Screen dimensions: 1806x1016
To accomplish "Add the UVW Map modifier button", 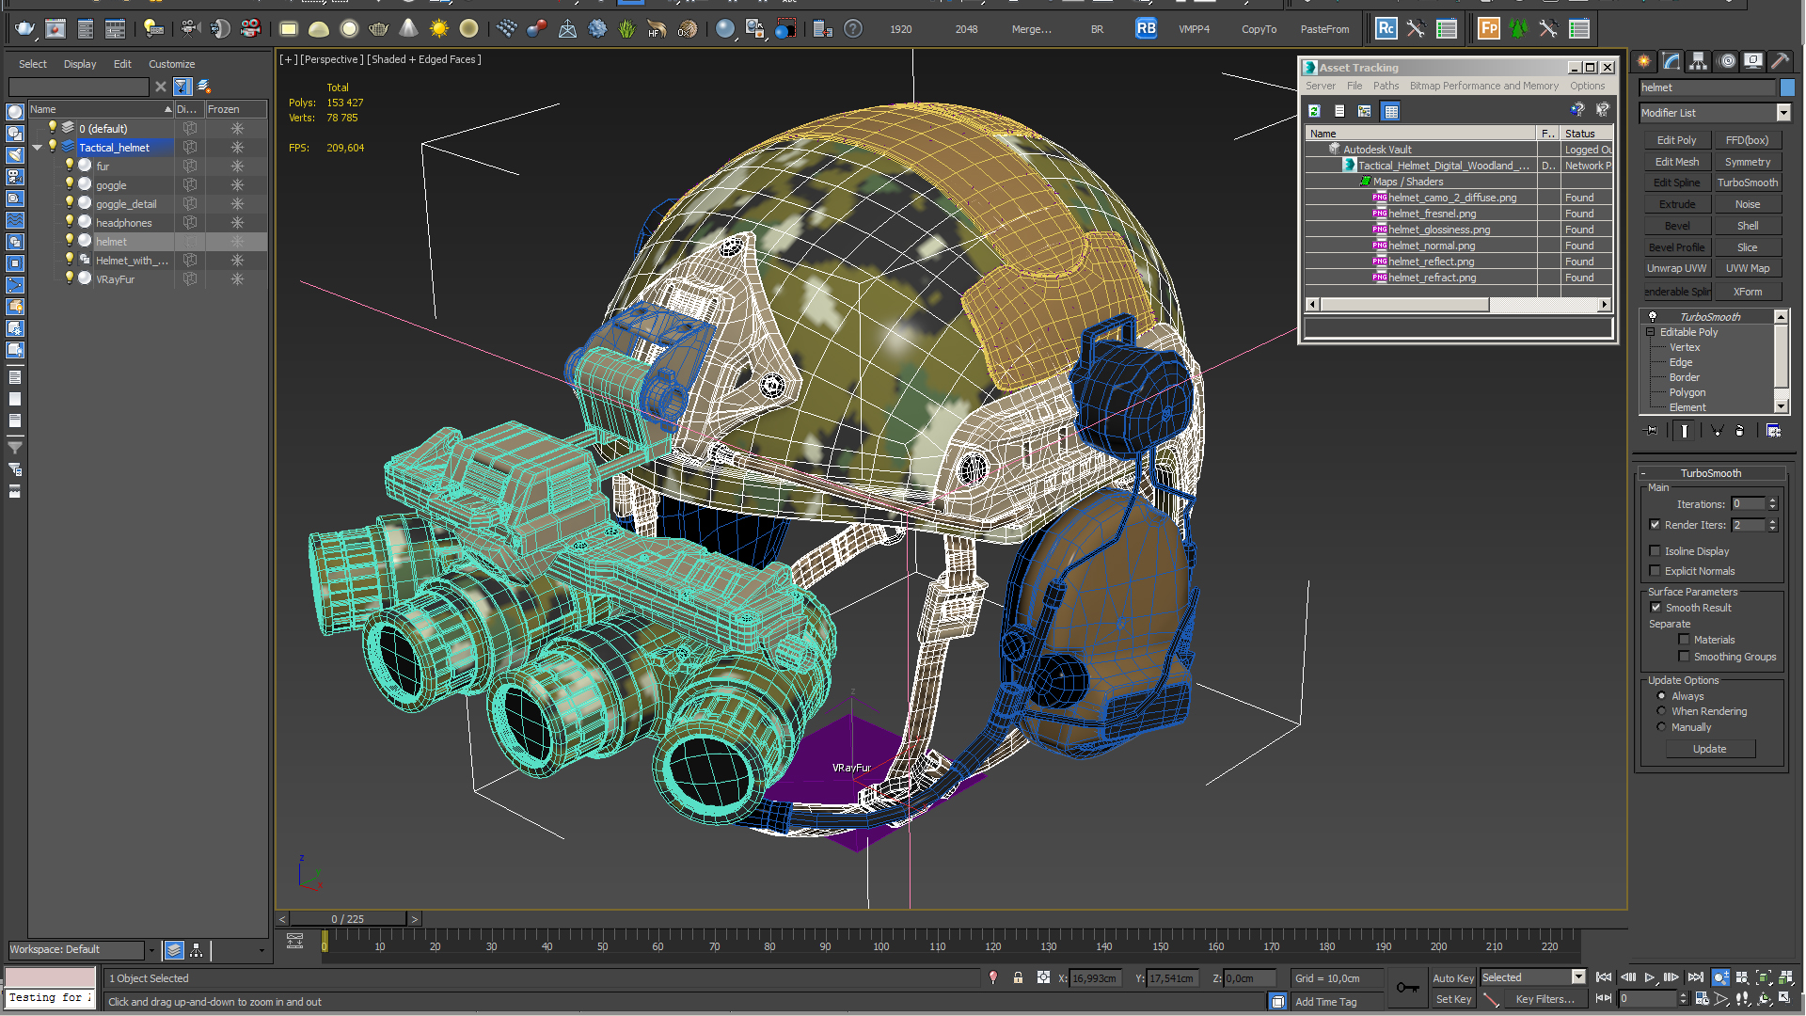I will point(1747,268).
